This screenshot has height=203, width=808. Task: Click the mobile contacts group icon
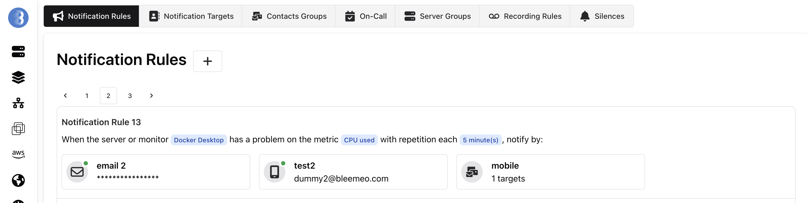tap(472, 172)
